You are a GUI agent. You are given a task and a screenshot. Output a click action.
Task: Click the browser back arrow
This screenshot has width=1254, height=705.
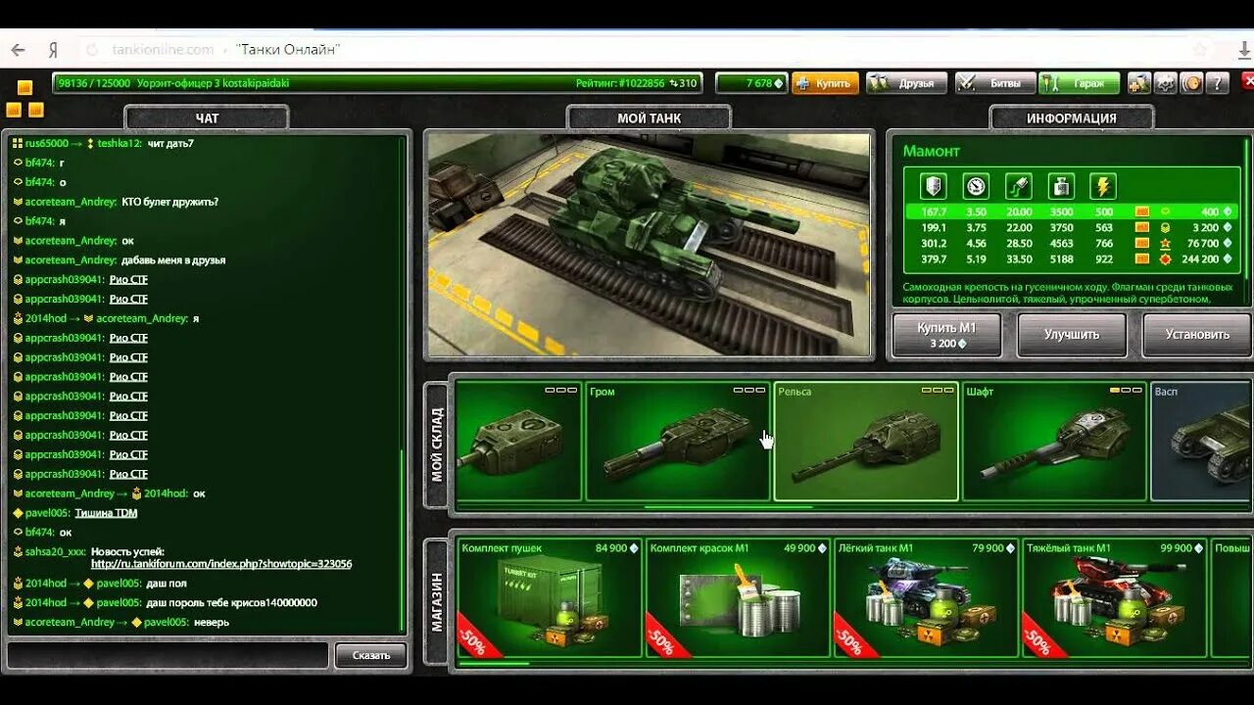point(18,49)
